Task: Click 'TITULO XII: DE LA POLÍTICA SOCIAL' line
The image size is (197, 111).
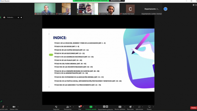Action: [88, 81]
